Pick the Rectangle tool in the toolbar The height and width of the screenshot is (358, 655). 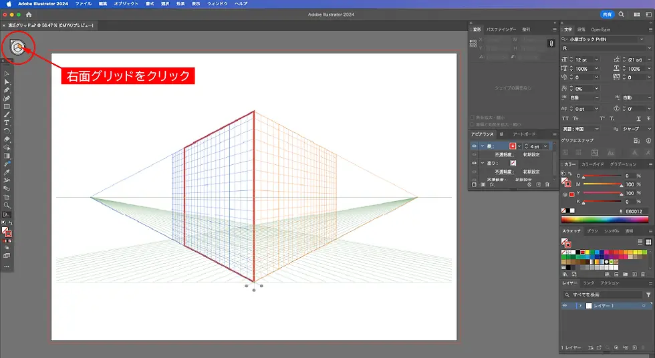[7, 106]
